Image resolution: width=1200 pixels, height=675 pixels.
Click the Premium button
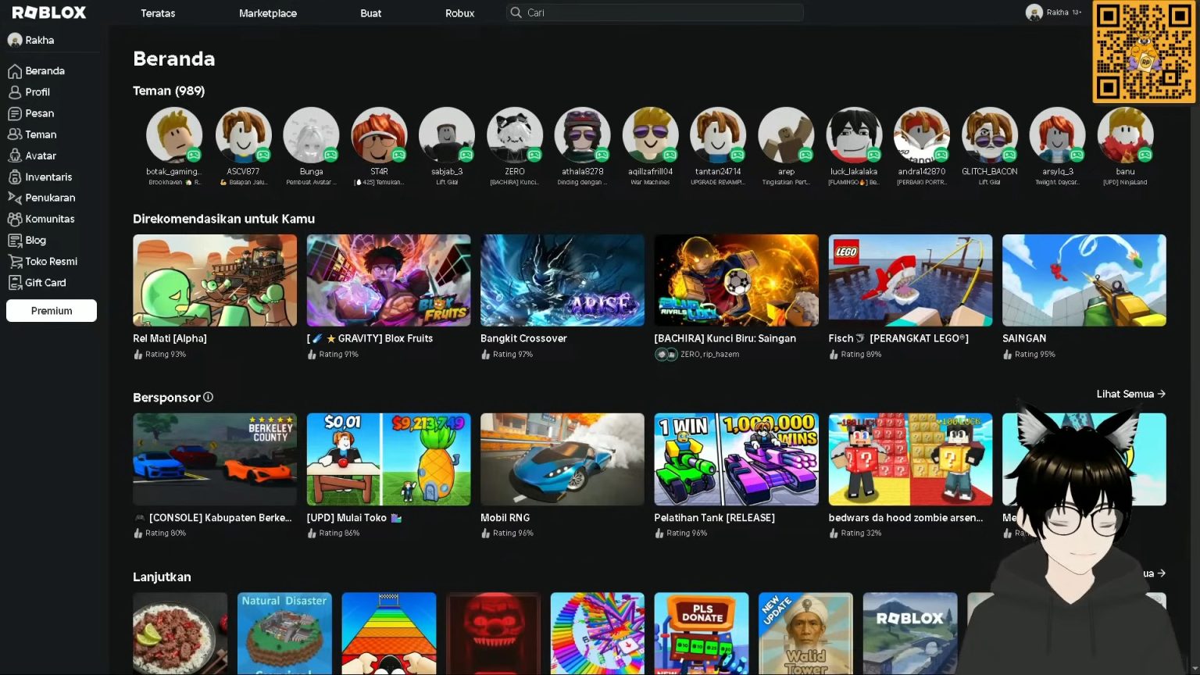pyautogui.click(x=51, y=310)
